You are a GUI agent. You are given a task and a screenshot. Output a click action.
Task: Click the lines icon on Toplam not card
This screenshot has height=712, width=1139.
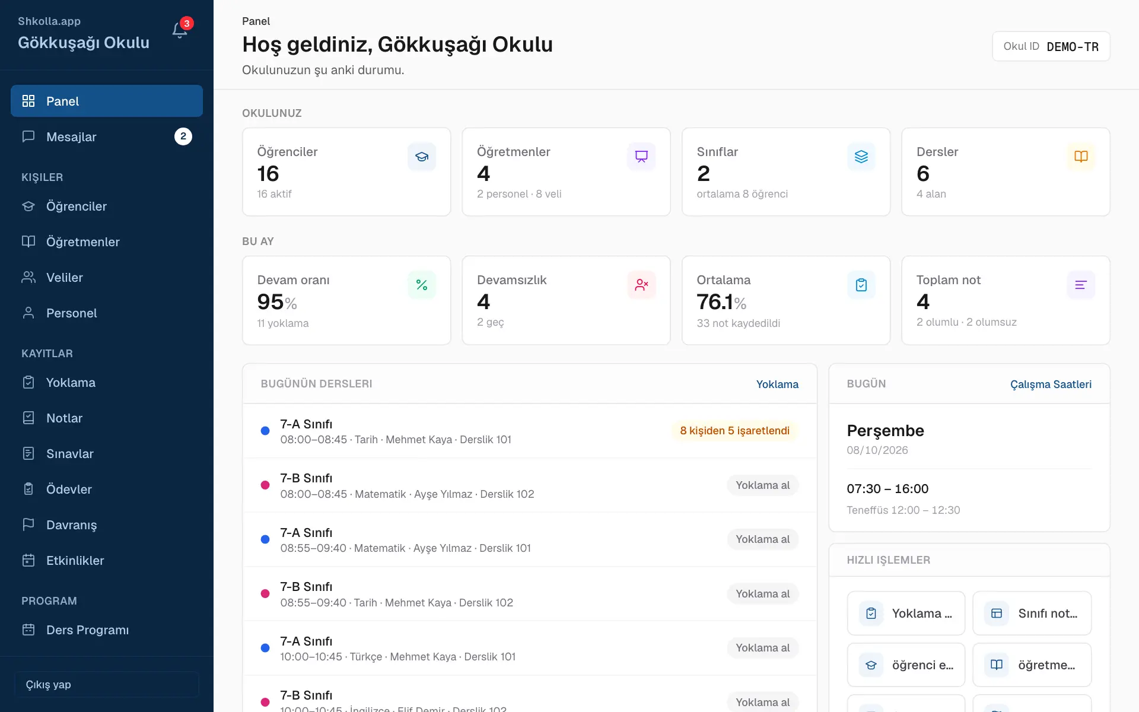pyautogui.click(x=1081, y=285)
